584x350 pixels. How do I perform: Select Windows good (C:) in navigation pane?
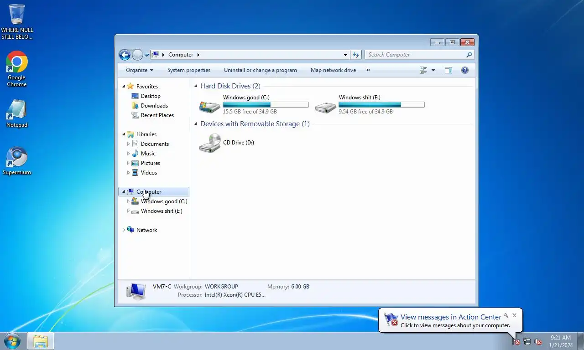pyautogui.click(x=164, y=201)
